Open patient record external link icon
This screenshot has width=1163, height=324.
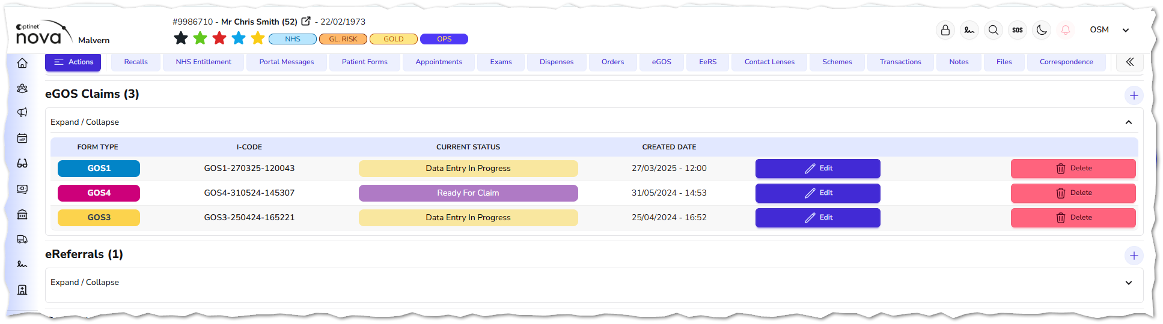tap(306, 22)
